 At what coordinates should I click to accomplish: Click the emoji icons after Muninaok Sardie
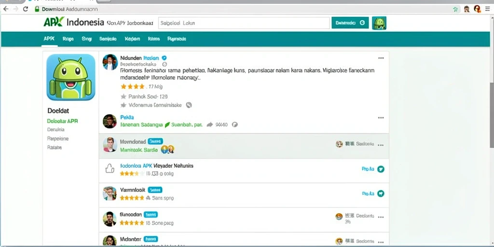(x=167, y=150)
